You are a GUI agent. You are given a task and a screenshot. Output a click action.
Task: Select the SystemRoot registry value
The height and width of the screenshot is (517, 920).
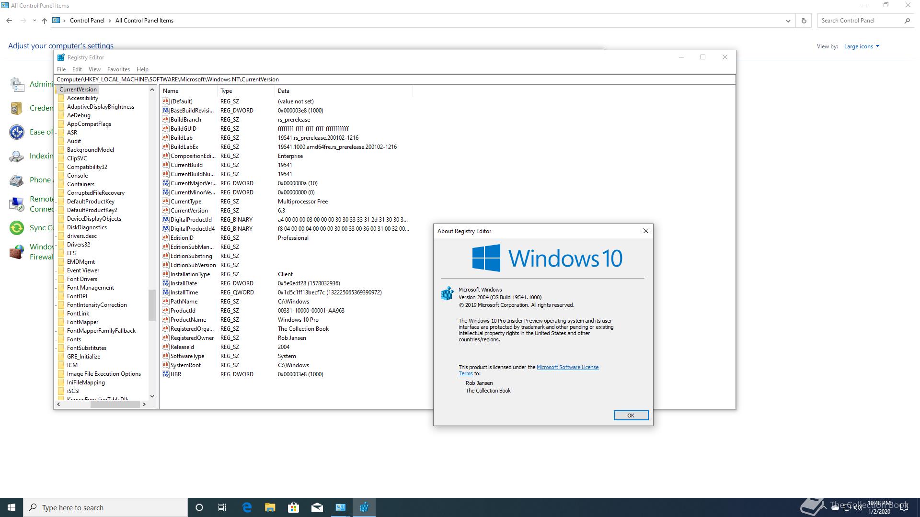185,365
